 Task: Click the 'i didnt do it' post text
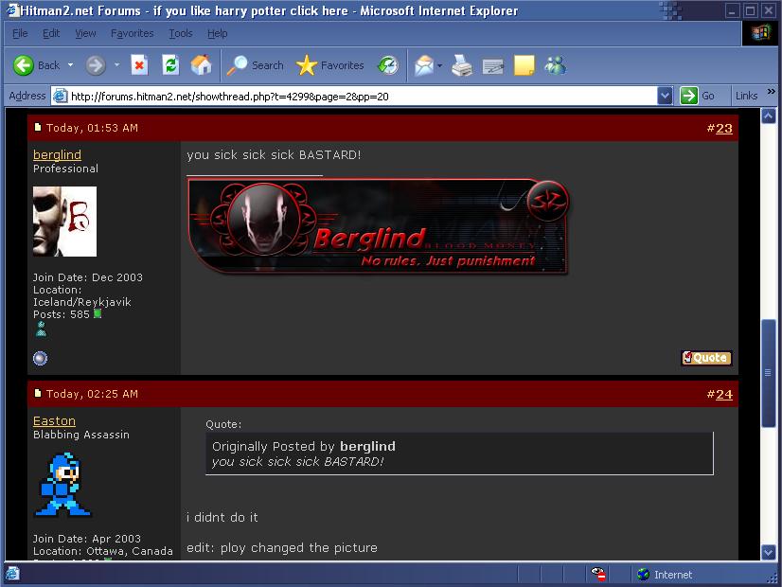(222, 517)
